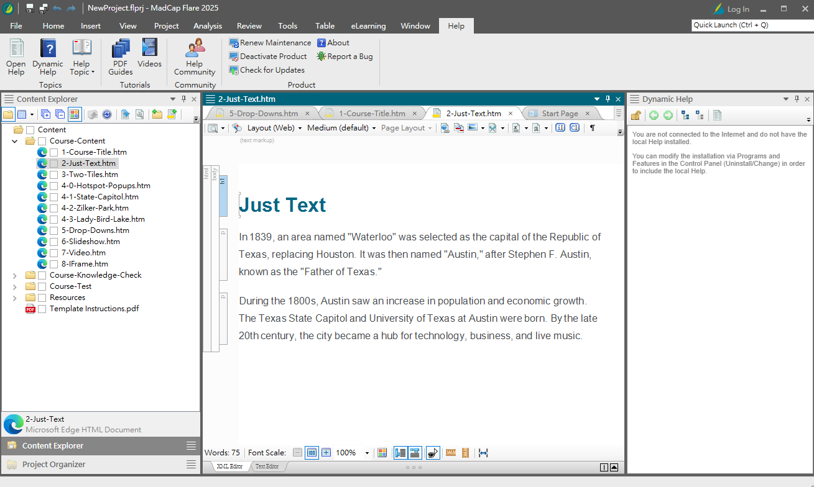Click the insert hyperlink icon in editor toolbar
The height and width of the screenshot is (487, 814).
[x=445, y=128]
